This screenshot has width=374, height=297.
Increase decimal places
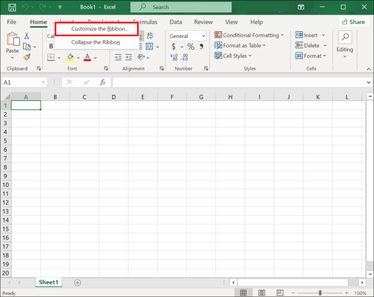(173, 57)
